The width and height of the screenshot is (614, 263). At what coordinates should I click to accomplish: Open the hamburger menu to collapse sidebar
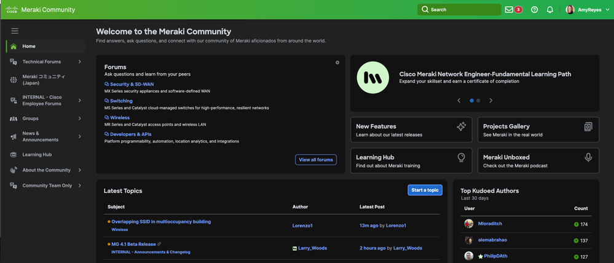[x=15, y=31]
